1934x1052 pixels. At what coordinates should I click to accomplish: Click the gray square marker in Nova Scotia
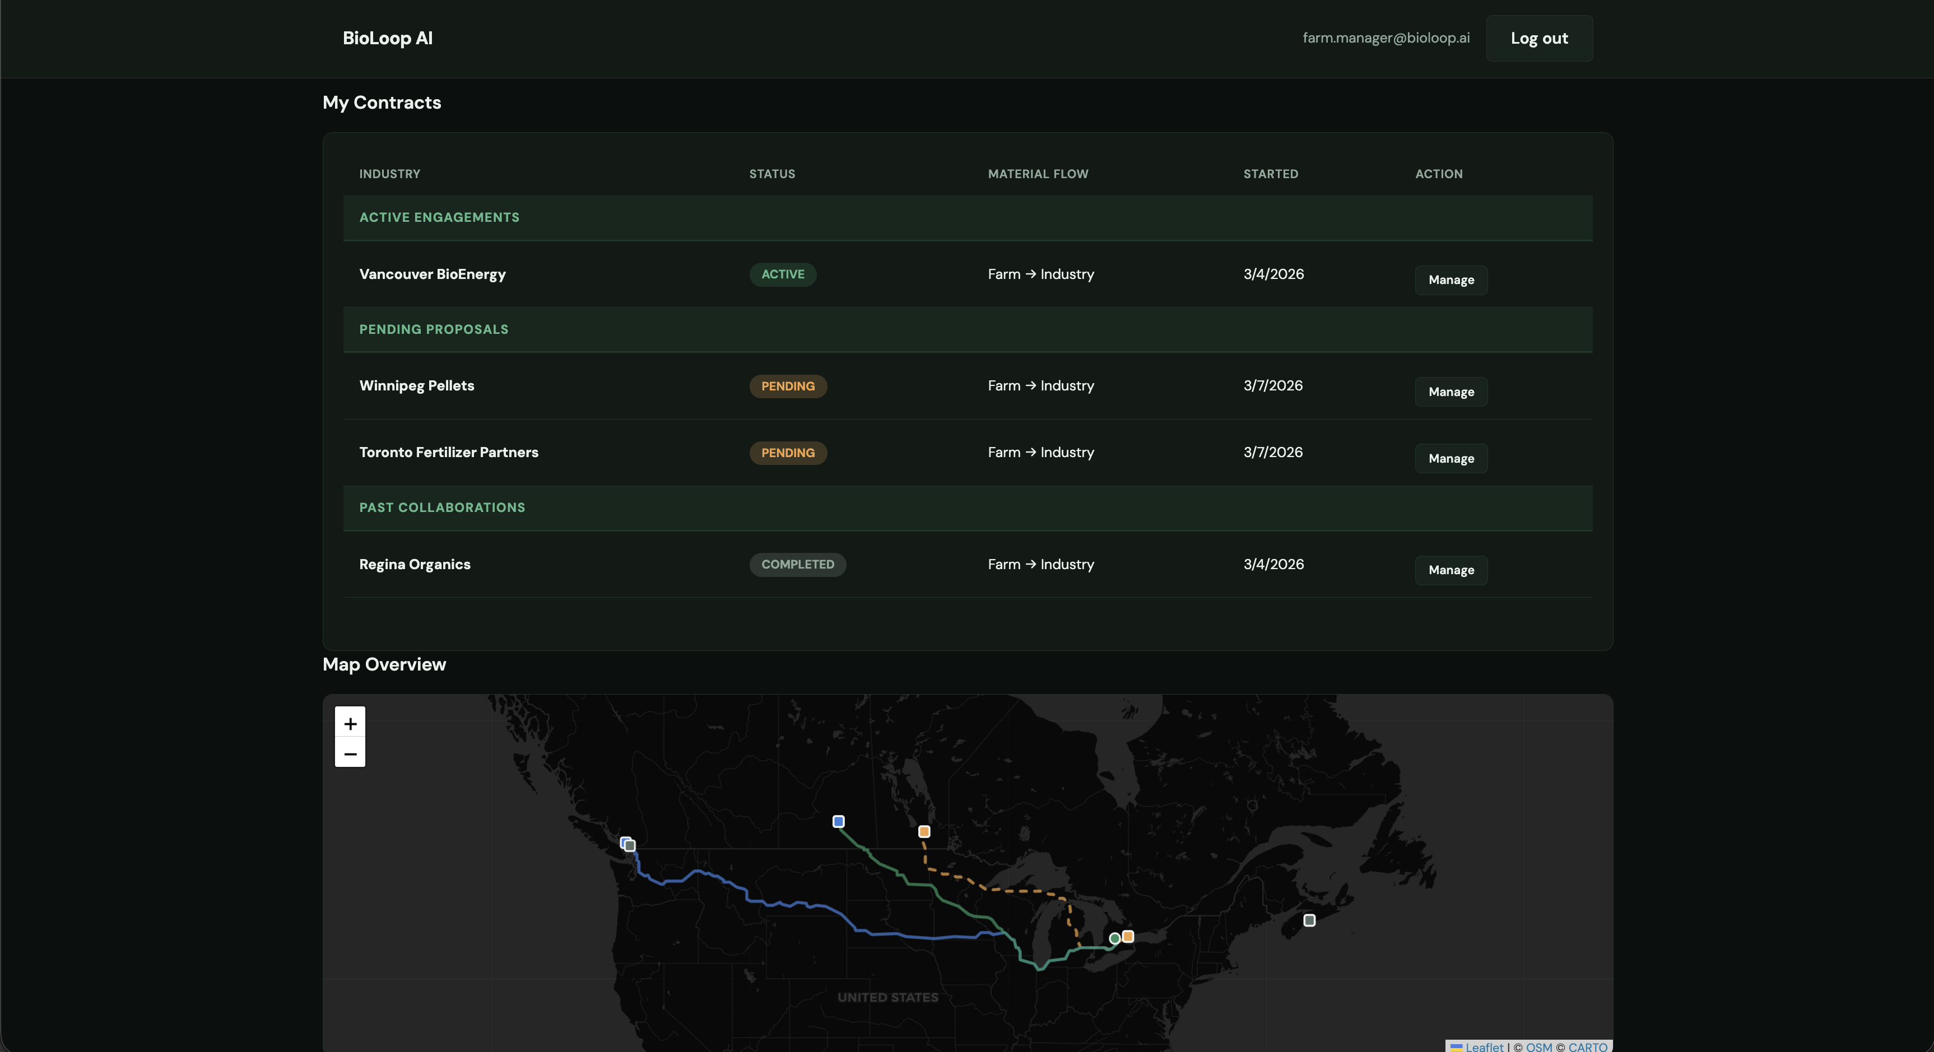1309,920
